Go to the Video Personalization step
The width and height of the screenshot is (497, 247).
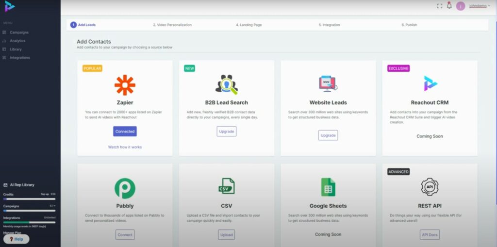pos(172,25)
